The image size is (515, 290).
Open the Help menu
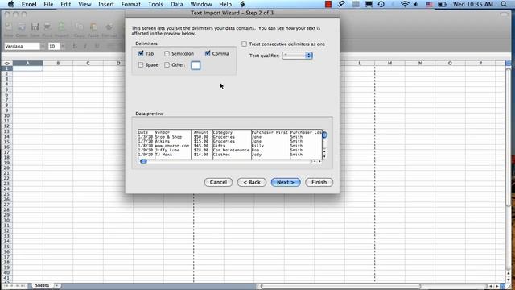pos(225,4)
